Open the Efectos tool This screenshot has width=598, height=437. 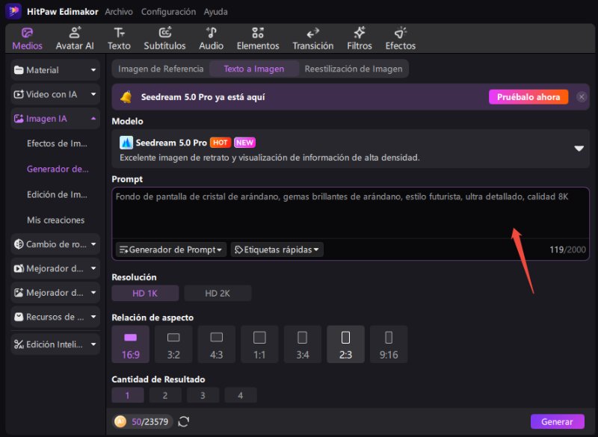401,39
